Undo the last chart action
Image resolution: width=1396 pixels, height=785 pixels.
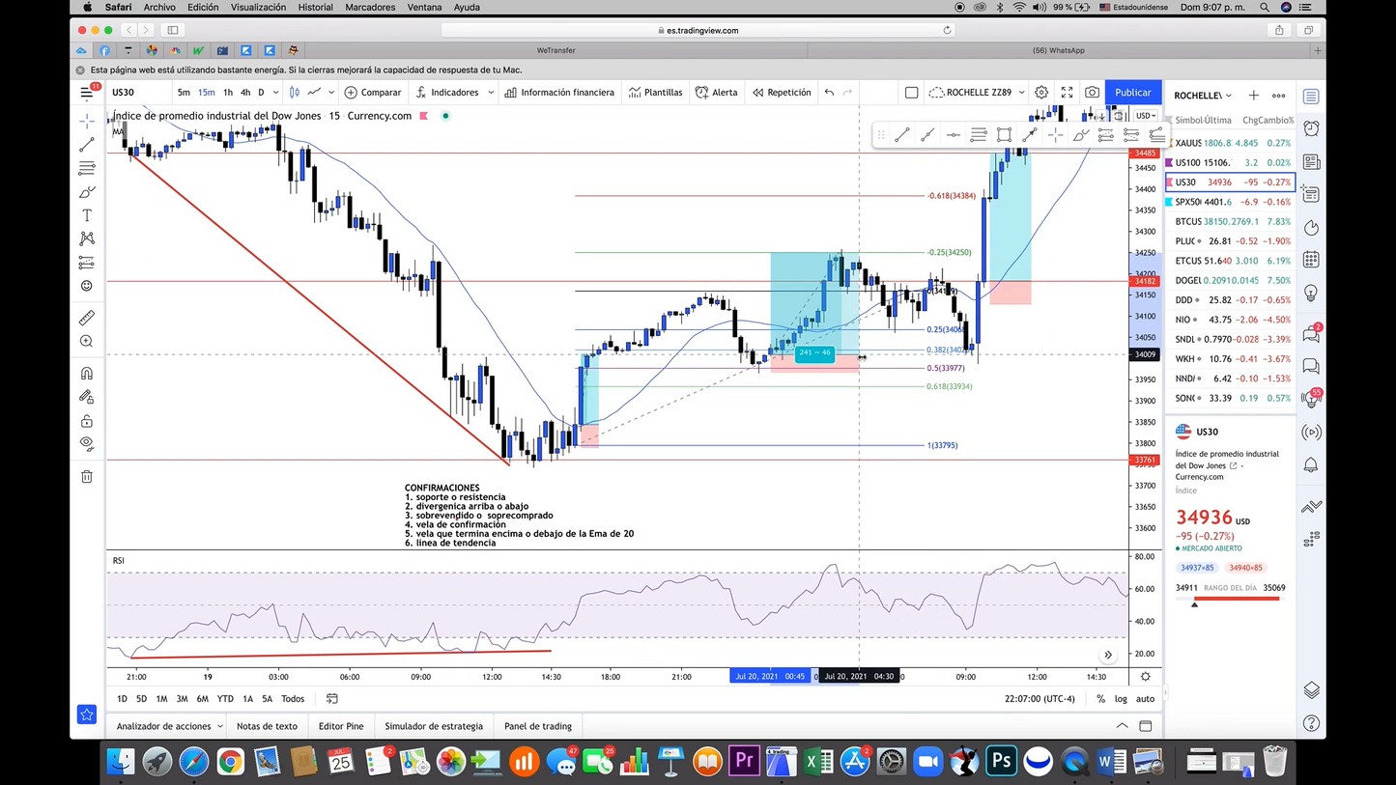coord(829,93)
